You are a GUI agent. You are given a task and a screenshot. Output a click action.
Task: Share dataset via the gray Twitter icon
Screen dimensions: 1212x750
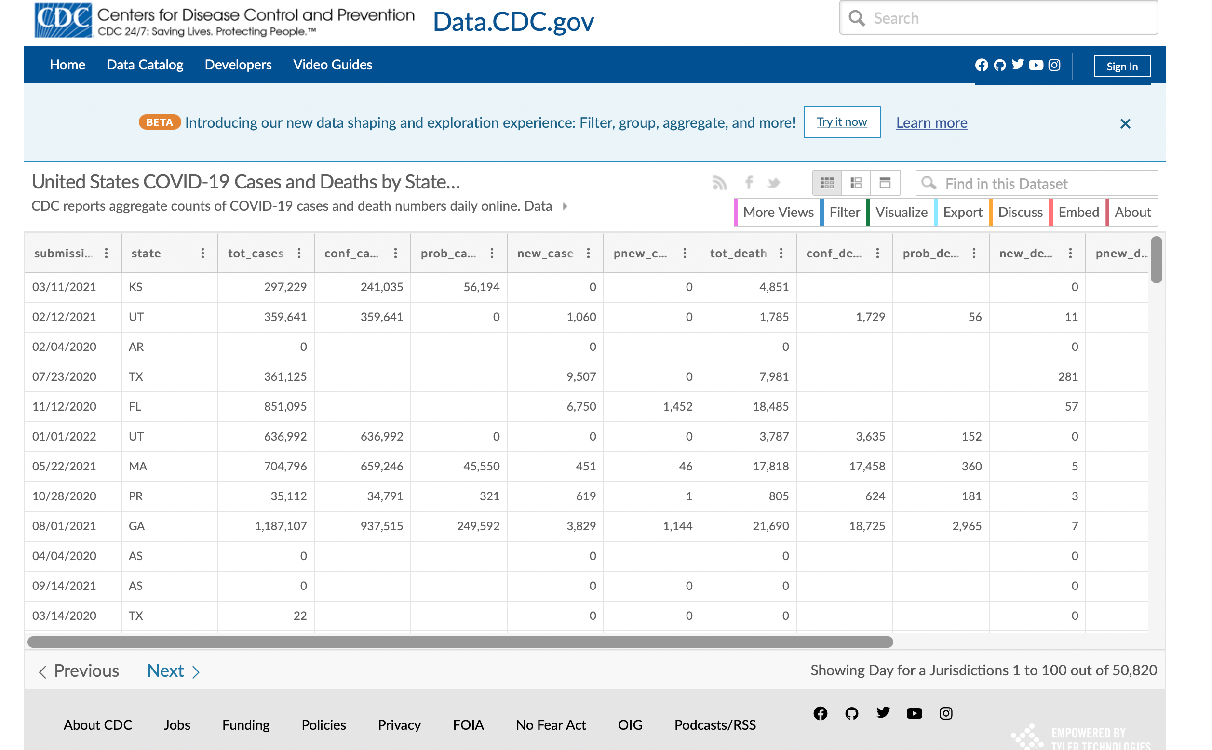[x=773, y=183]
